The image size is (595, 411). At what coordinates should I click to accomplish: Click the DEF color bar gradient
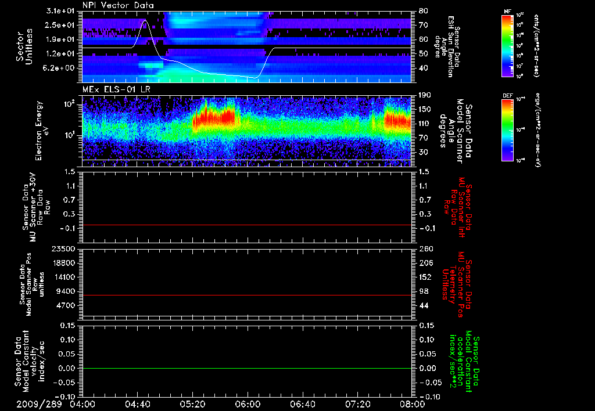click(507, 129)
